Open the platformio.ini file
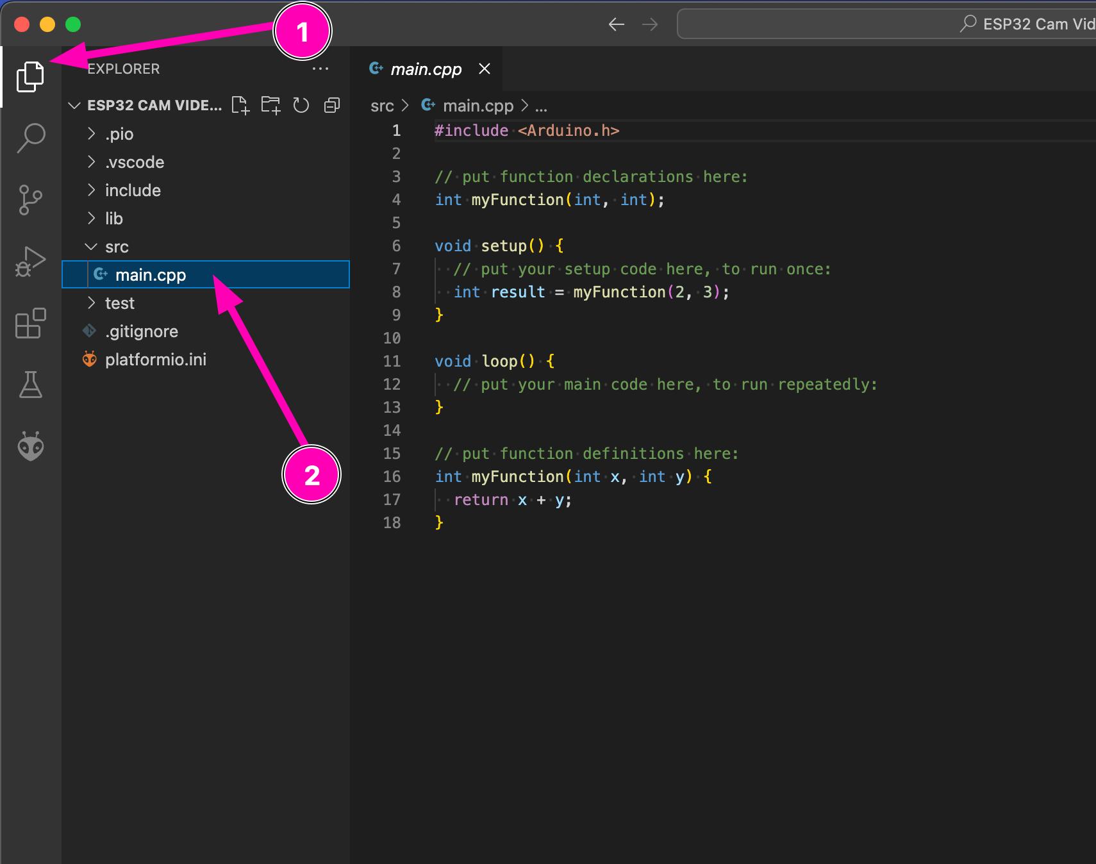 click(206, 360)
